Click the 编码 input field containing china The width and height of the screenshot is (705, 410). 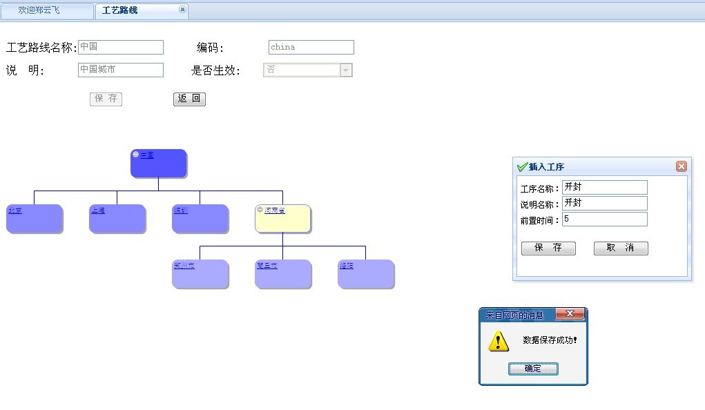tap(311, 47)
